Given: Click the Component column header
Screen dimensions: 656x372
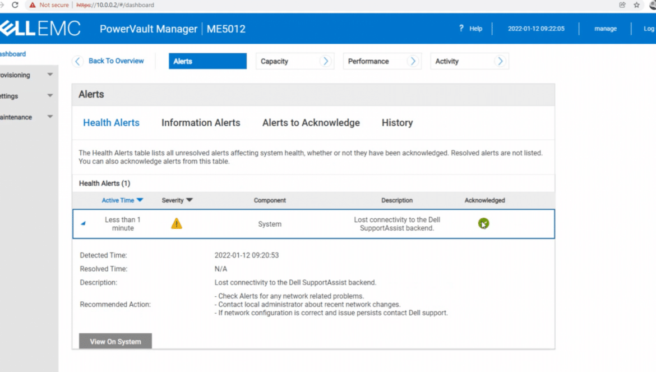Looking at the screenshot, I should coord(270,200).
